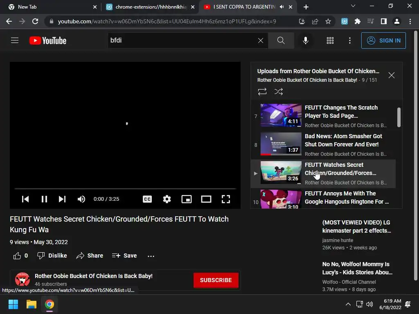419x314 pixels.
Task: Open the YouTube apps grid
Action: (330, 40)
